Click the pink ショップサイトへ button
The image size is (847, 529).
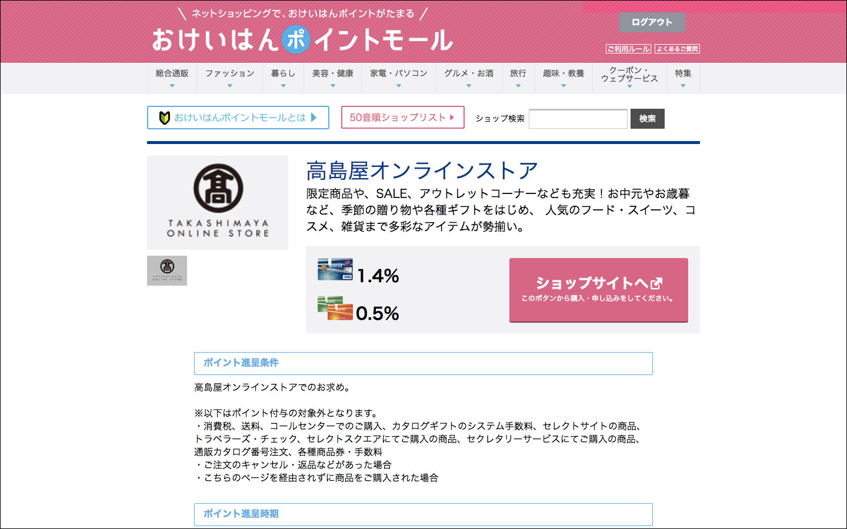click(599, 290)
